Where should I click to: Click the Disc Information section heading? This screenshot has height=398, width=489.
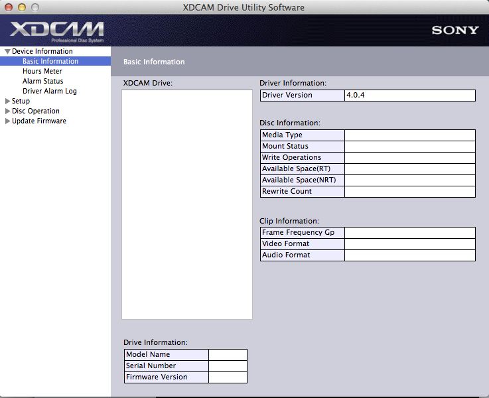[290, 123]
